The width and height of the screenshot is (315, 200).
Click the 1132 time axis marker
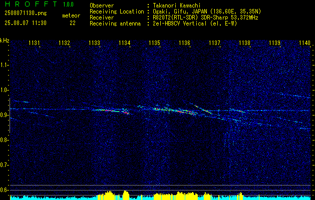pos(64,43)
